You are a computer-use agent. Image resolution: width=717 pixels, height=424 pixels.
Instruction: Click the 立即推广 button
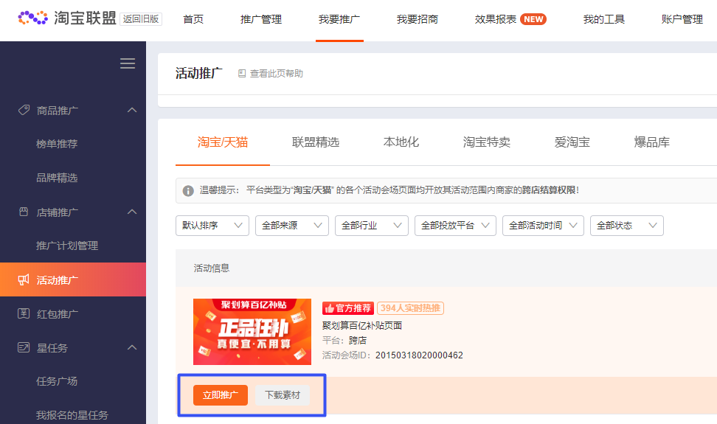point(221,395)
